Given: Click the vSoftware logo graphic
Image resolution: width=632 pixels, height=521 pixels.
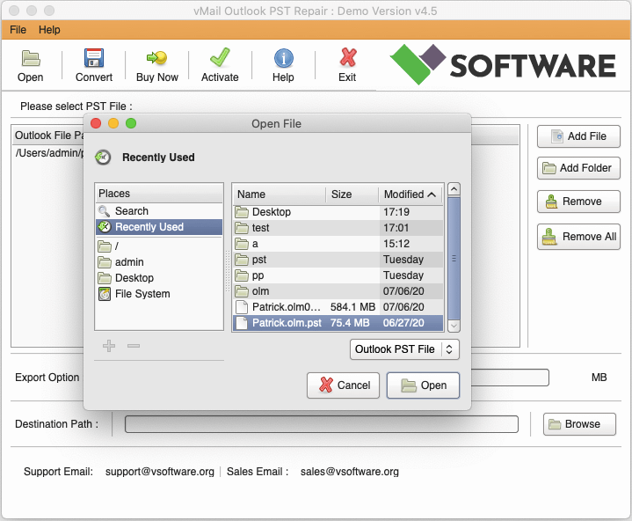Looking at the screenshot, I should pyautogui.click(x=503, y=64).
